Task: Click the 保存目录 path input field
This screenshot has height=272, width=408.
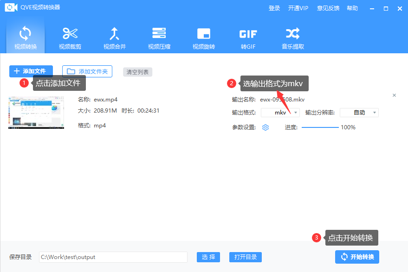Action: coord(113,257)
